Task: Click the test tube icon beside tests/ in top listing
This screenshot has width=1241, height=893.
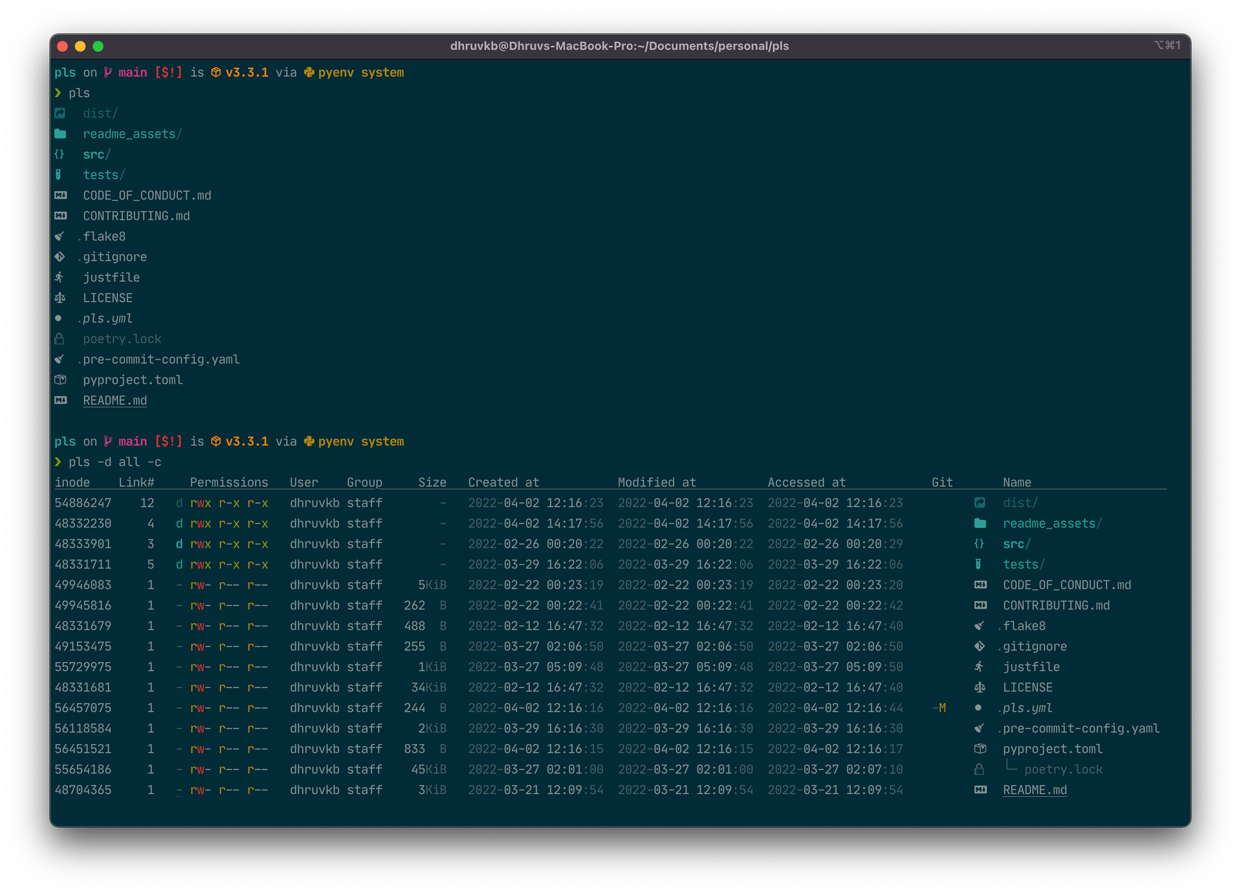Action: tap(59, 175)
